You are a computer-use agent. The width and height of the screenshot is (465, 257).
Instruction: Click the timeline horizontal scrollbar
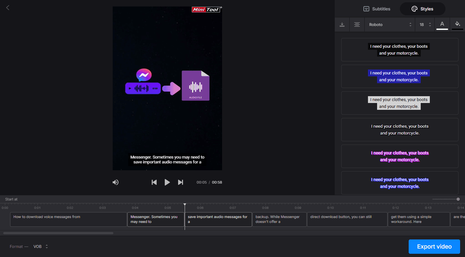coord(58,233)
